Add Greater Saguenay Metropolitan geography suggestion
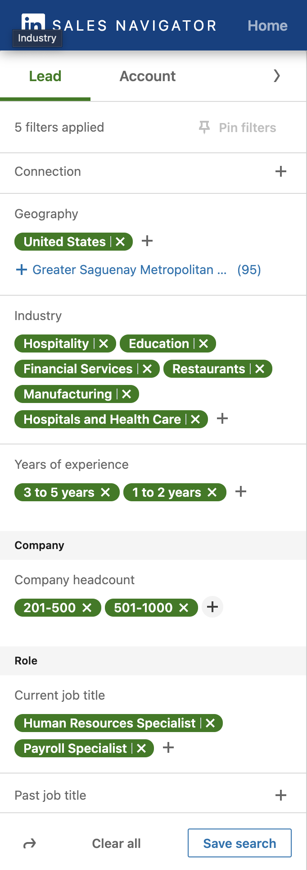The image size is (307, 870). (138, 270)
